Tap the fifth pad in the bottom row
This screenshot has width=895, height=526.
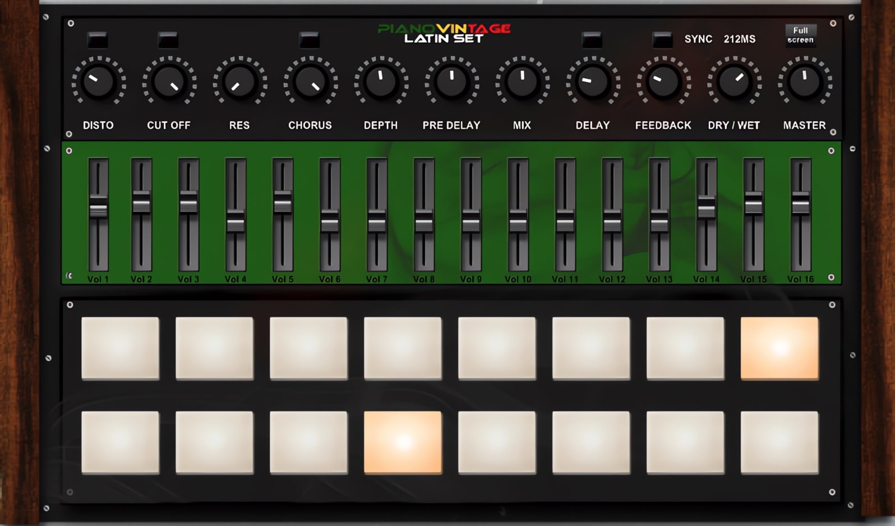(497, 442)
